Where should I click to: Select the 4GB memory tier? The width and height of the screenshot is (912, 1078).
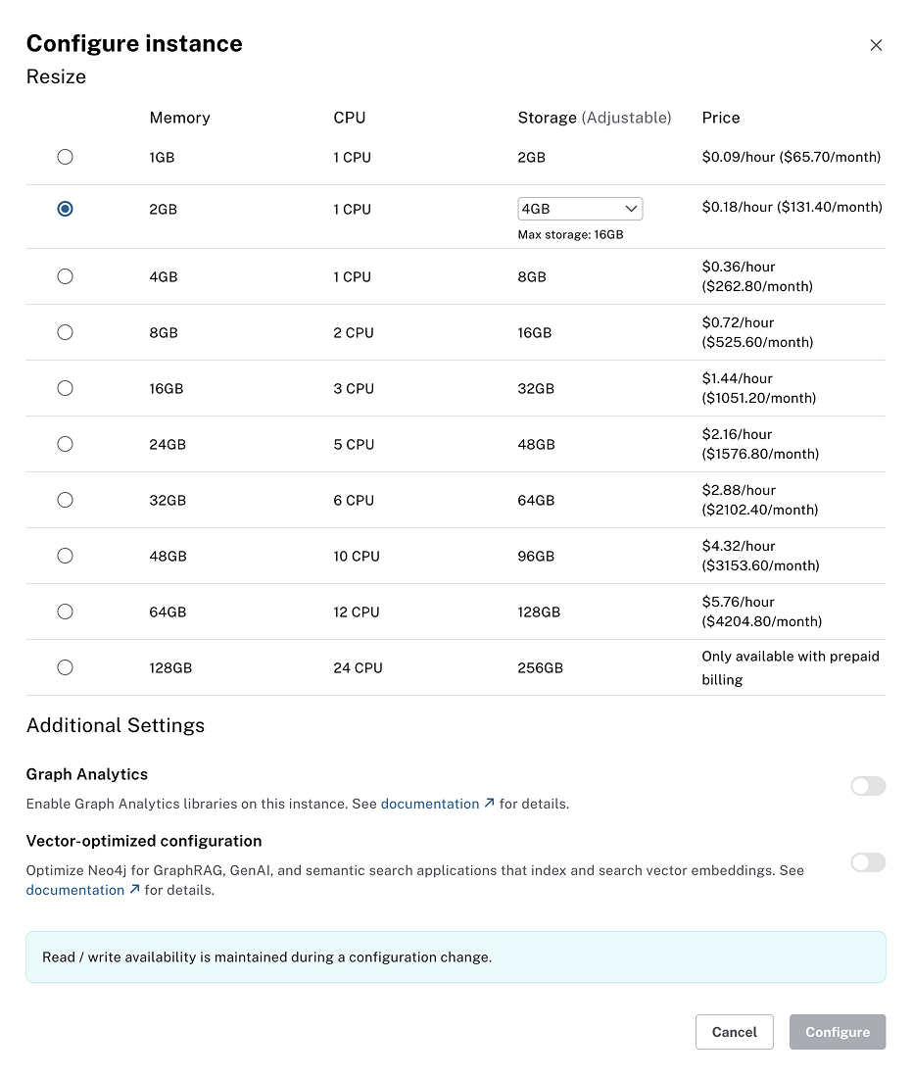point(65,276)
